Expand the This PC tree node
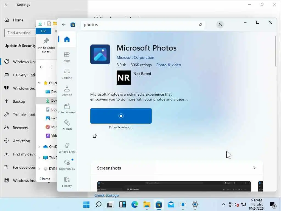 [x=39, y=158]
